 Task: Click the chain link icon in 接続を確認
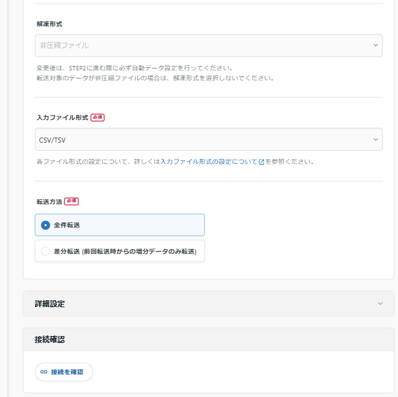pyautogui.click(x=44, y=372)
